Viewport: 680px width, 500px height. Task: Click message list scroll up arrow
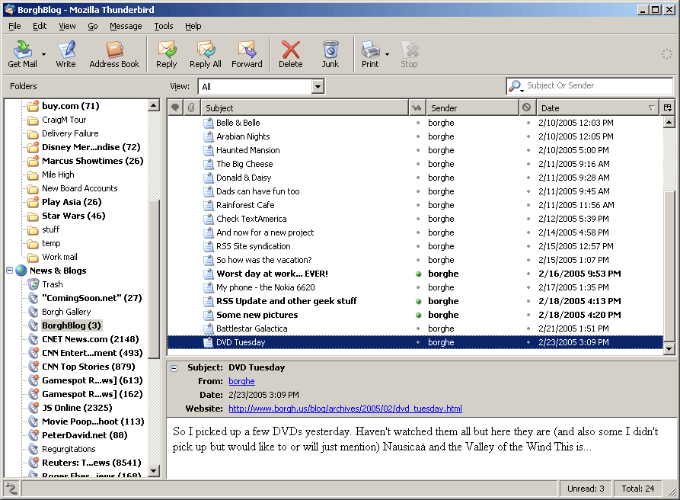[x=669, y=123]
